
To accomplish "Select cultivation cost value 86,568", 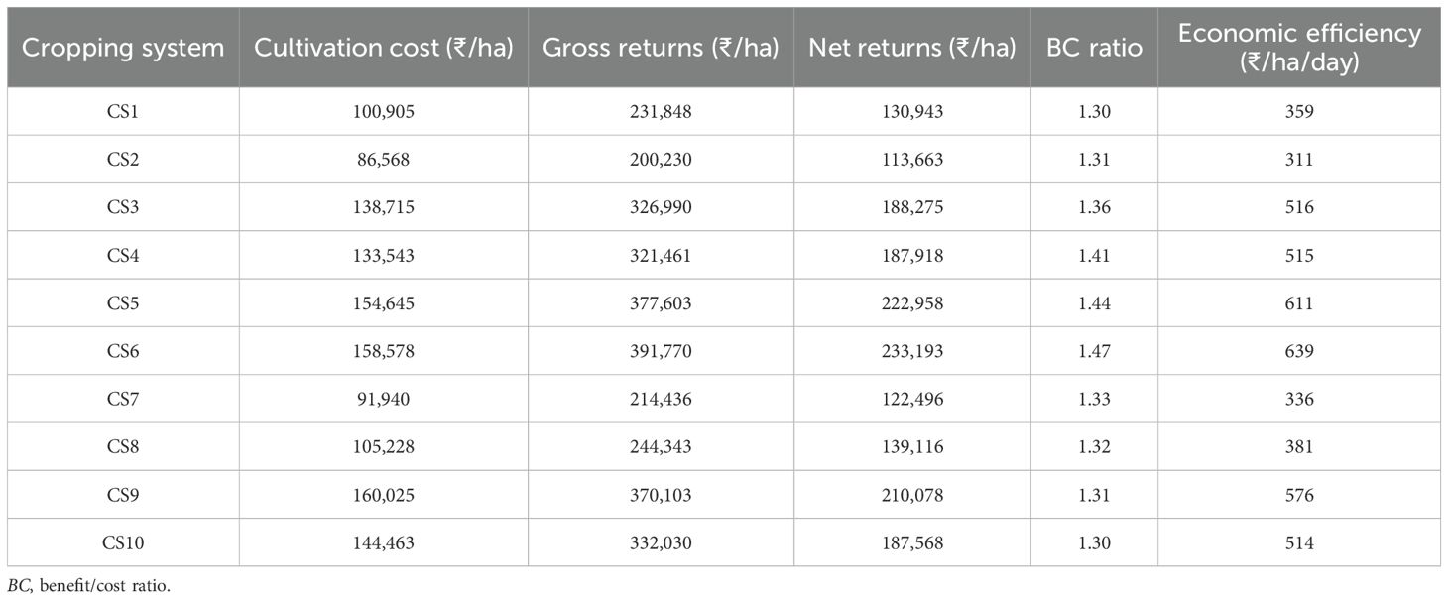I will (x=383, y=160).
